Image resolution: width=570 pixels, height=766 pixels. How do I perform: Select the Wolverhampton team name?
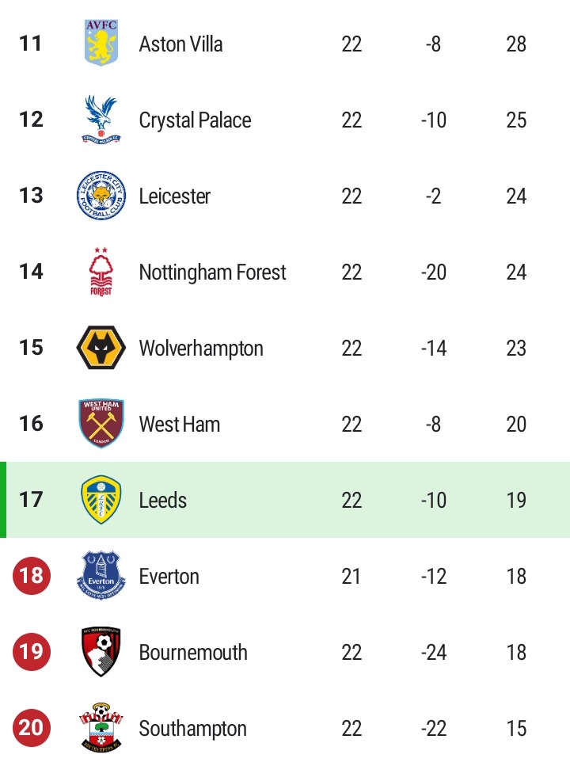201,349
